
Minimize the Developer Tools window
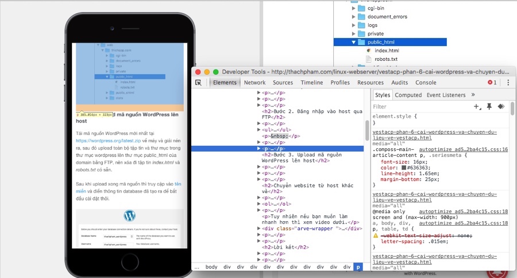pyautogui.click(x=207, y=72)
